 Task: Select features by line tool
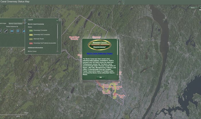click(6, 31)
